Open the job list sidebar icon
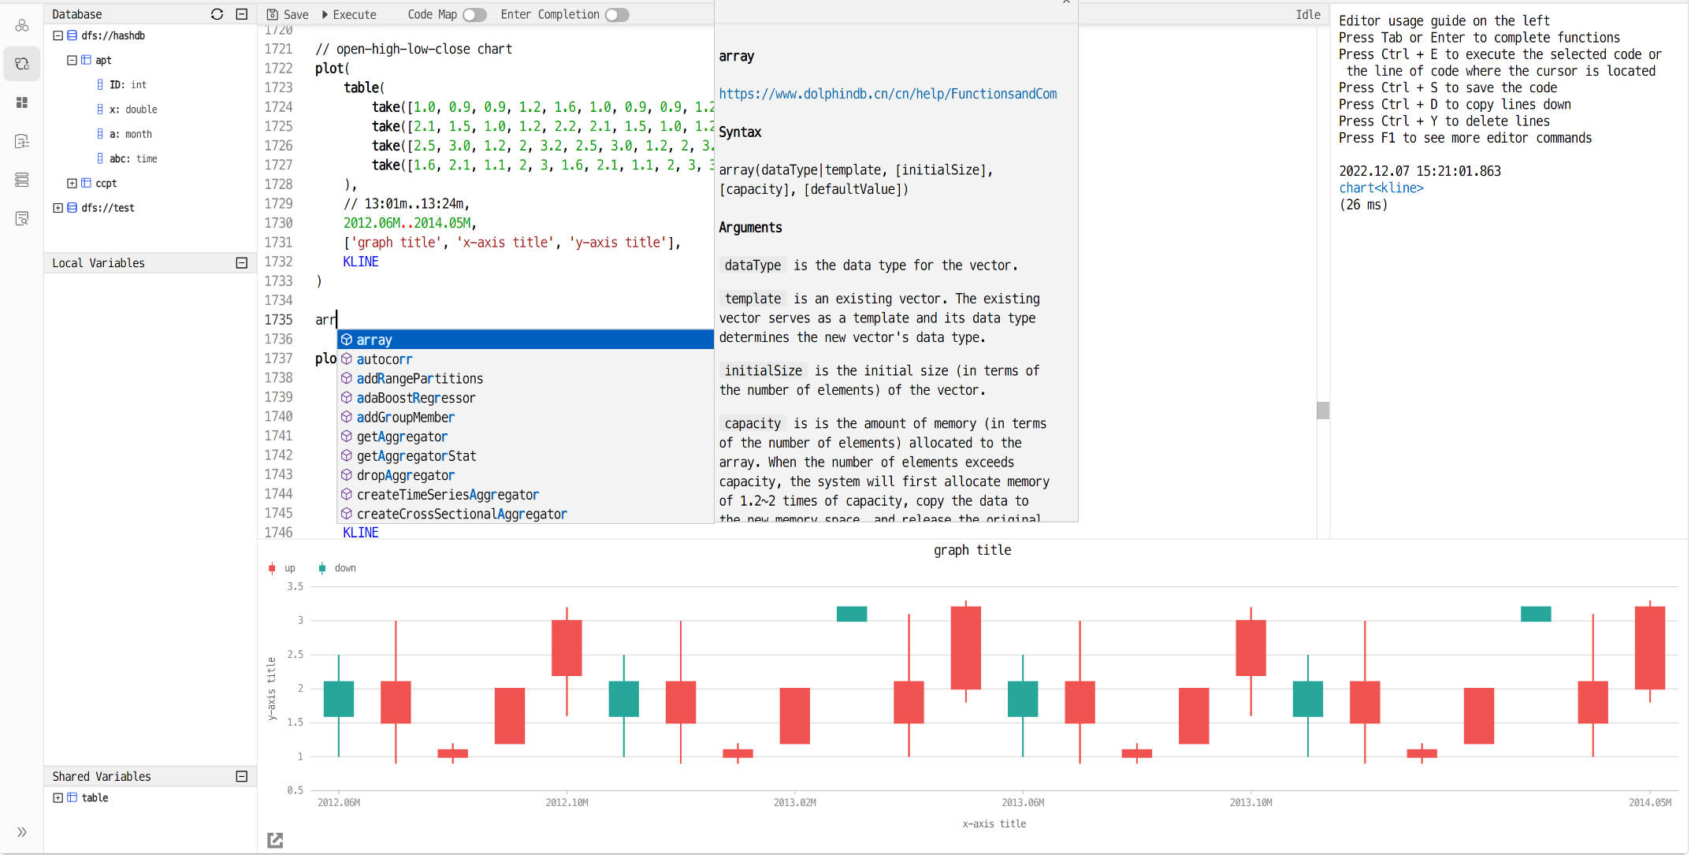 pos(22,141)
